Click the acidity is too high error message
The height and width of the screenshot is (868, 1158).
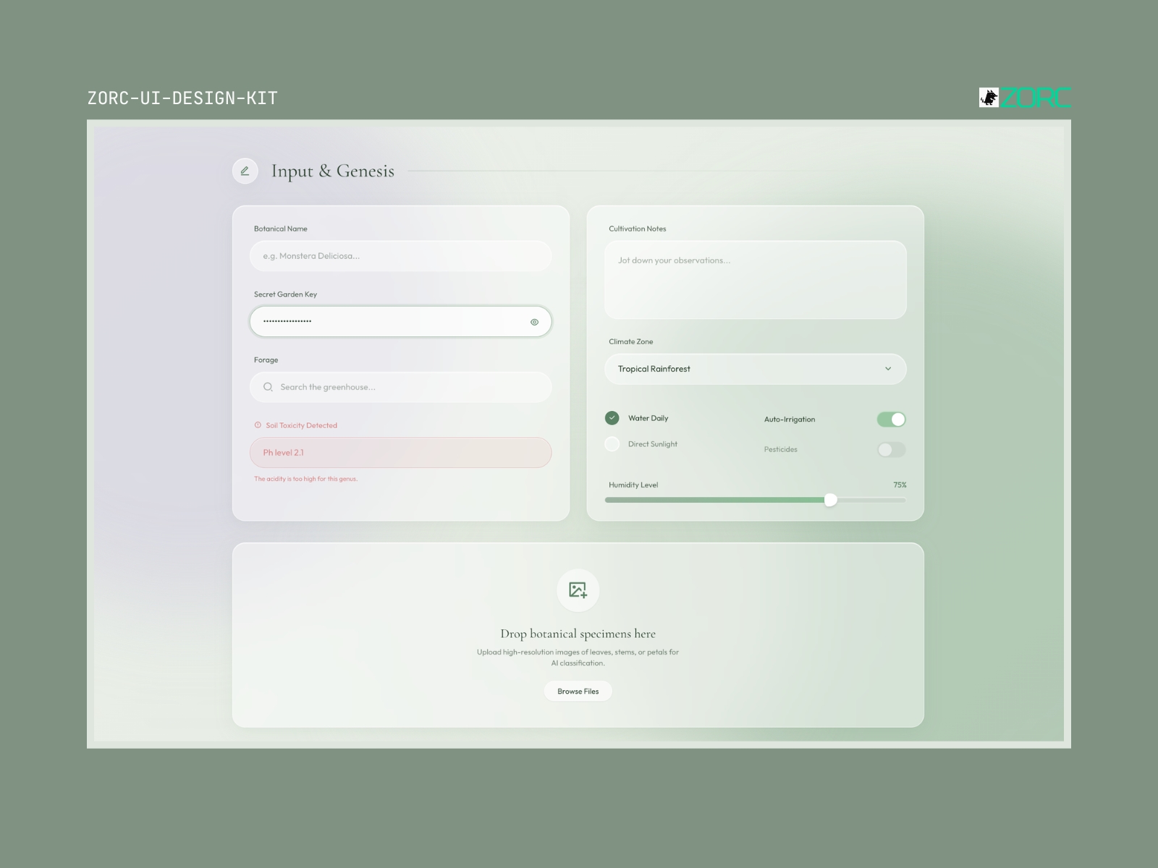[305, 479]
